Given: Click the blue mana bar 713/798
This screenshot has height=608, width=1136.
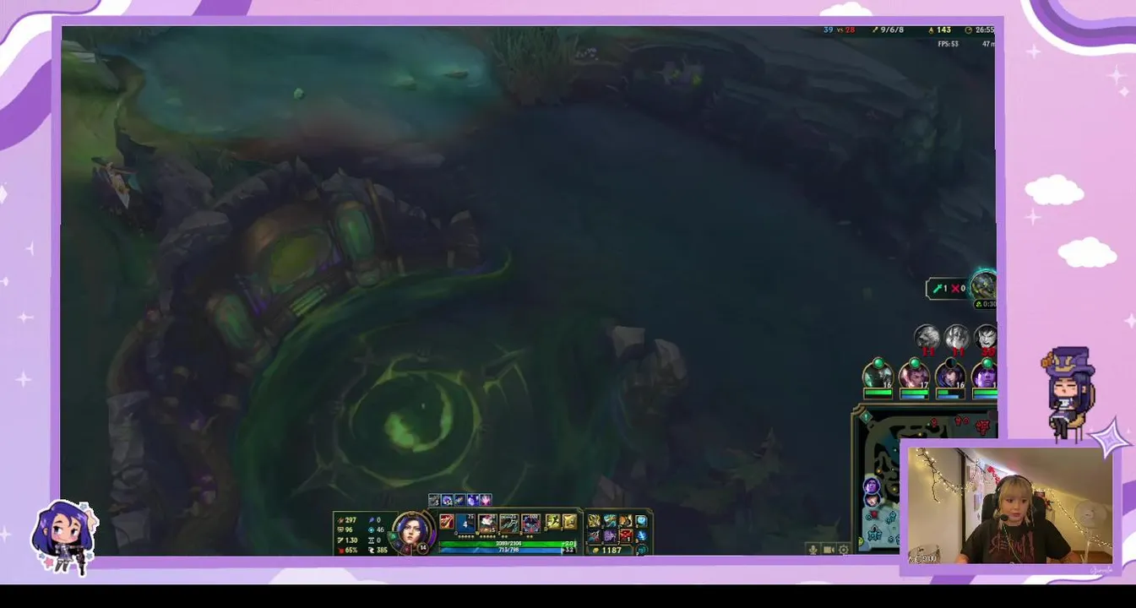Looking at the screenshot, I should 508,551.
